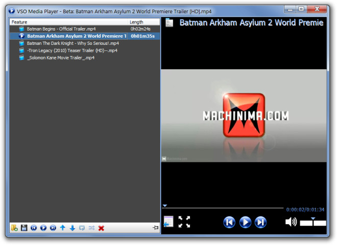Click the add files folder icon
Image resolution: width=337 pixels, height=245 pixels.
(x=14, y=228)
